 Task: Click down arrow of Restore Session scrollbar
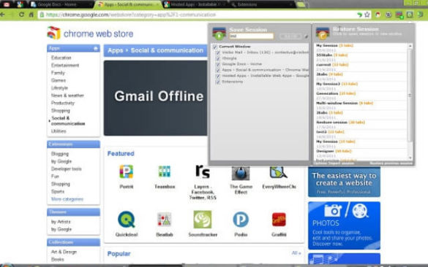coord(410,158)
